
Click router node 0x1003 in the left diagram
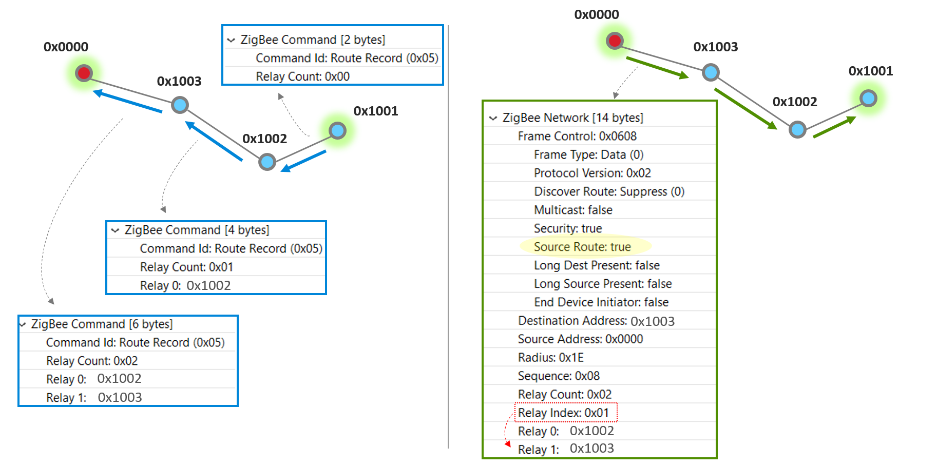179,104
